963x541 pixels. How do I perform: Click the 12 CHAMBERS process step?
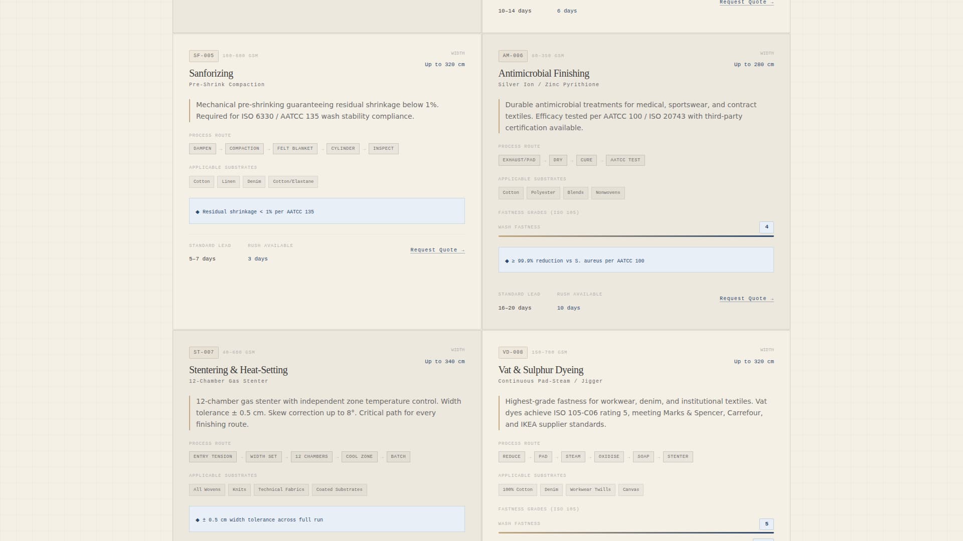311,457
